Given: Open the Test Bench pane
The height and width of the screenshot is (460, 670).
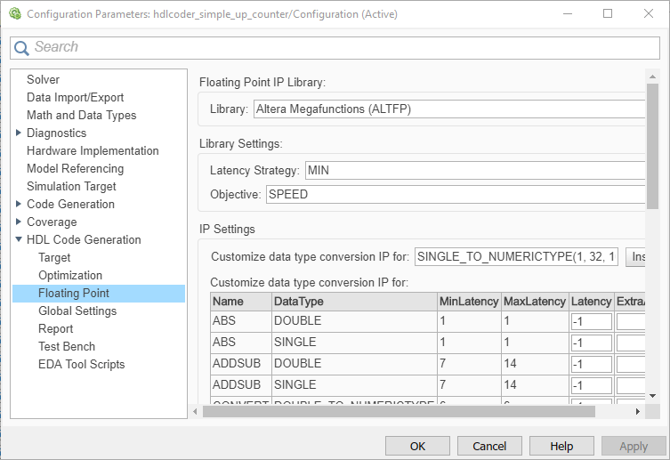Looking at the screenshot, I should click(x=67, y=347).
